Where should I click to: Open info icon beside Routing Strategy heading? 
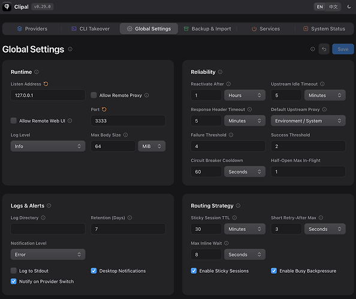(238, 206)
